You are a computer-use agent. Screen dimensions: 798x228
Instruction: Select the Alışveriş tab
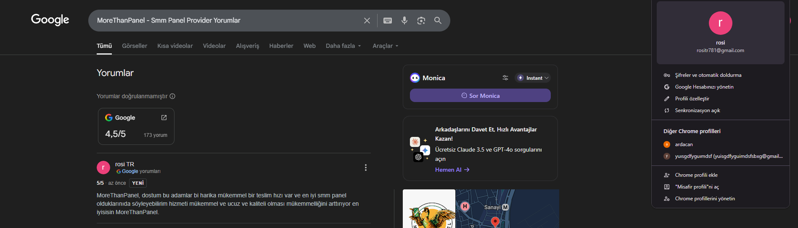[248, 46]
